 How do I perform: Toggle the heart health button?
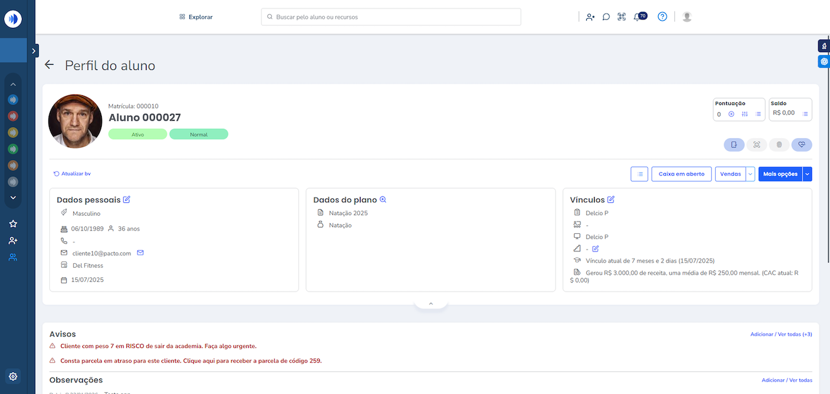[801, 145]
